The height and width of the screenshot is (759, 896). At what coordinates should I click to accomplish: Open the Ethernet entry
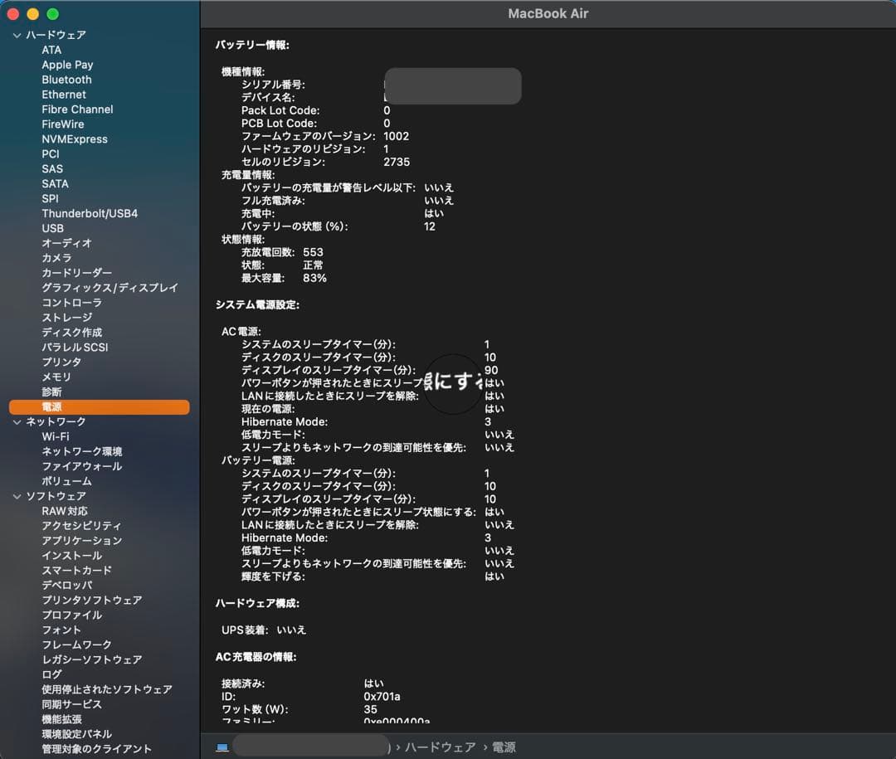pos(64,95)
